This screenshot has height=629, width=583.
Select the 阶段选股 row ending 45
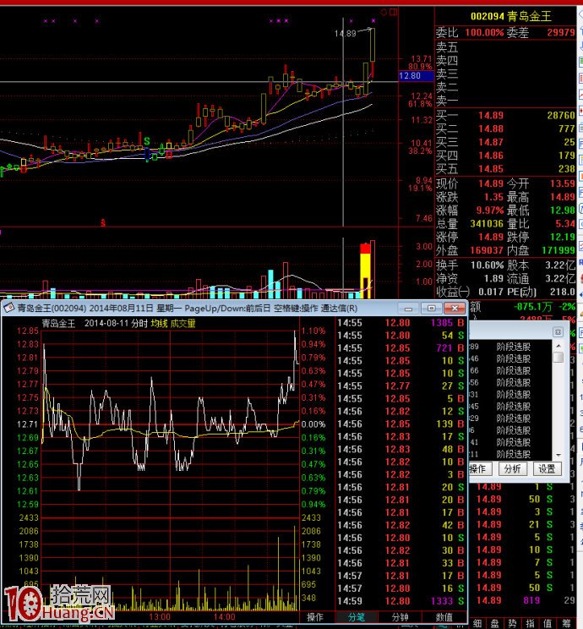(511, 407)
